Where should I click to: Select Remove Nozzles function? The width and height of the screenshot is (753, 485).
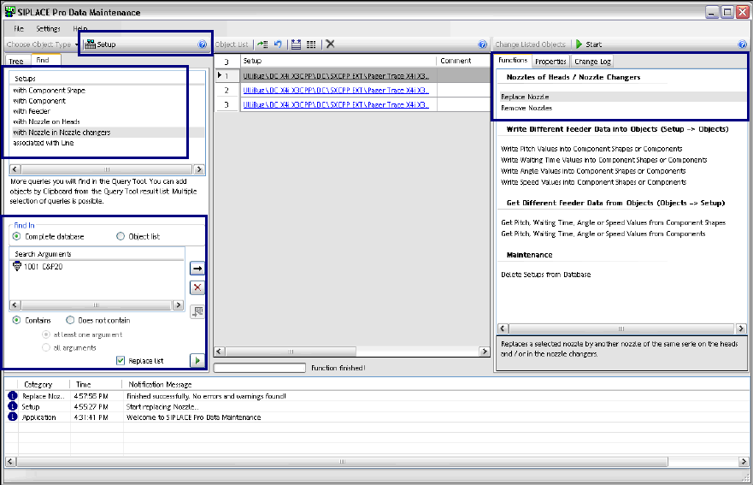click(526, 109)
